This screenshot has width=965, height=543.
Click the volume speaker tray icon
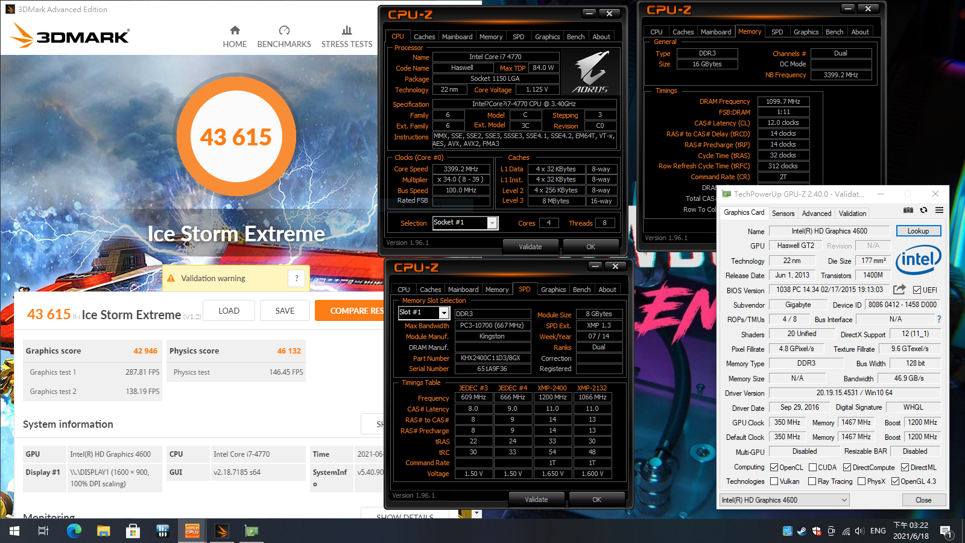click(x=861, y=531)
